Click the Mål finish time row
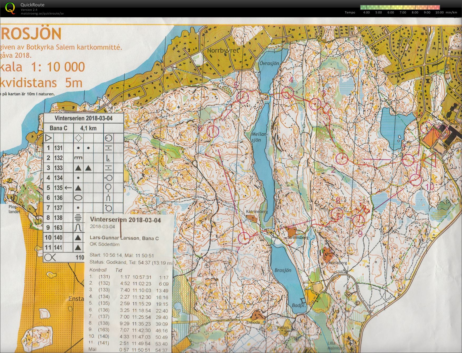Screen dimensions: 462x353 [129, 350]
